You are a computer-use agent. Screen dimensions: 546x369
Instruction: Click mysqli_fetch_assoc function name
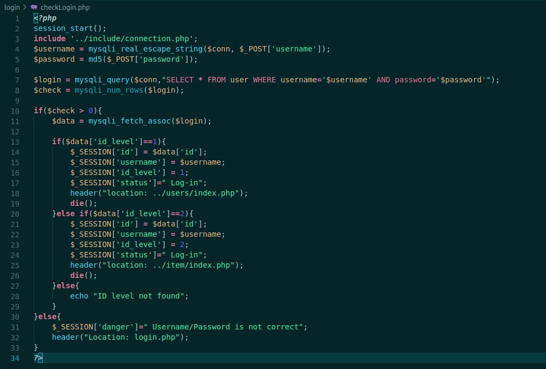[x=129, y=121]
